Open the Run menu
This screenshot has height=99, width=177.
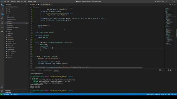25,1
